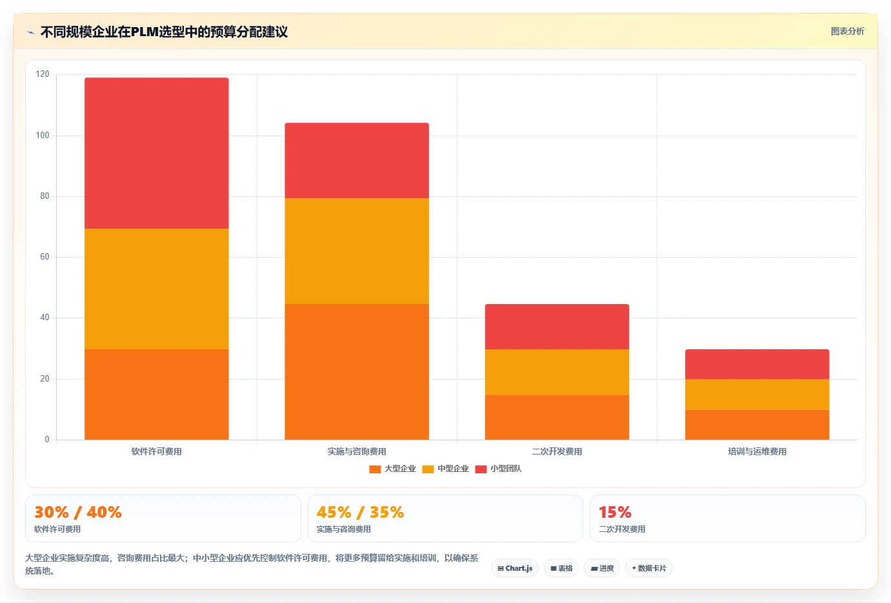Click the red segment of 二次开发费用 bar
Screen dimensions: 891x603
coord(557,327)
